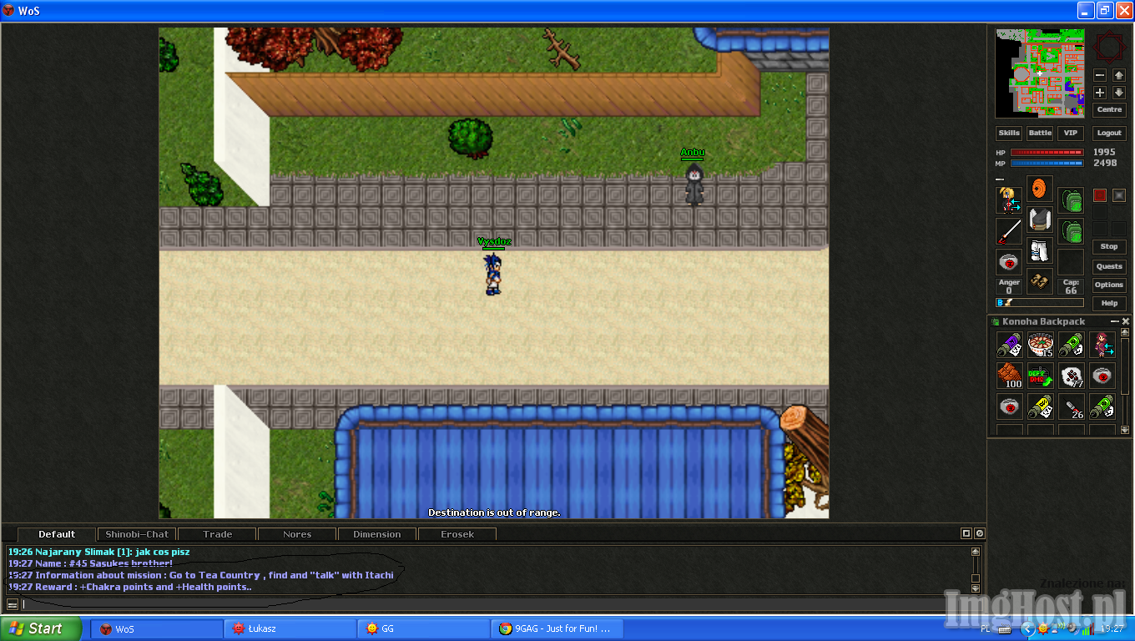Click the minimap view
This screenshot has height=641, width=1135.
click(1040, 73)
